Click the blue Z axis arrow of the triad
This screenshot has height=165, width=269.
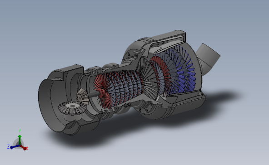(15, 147)
